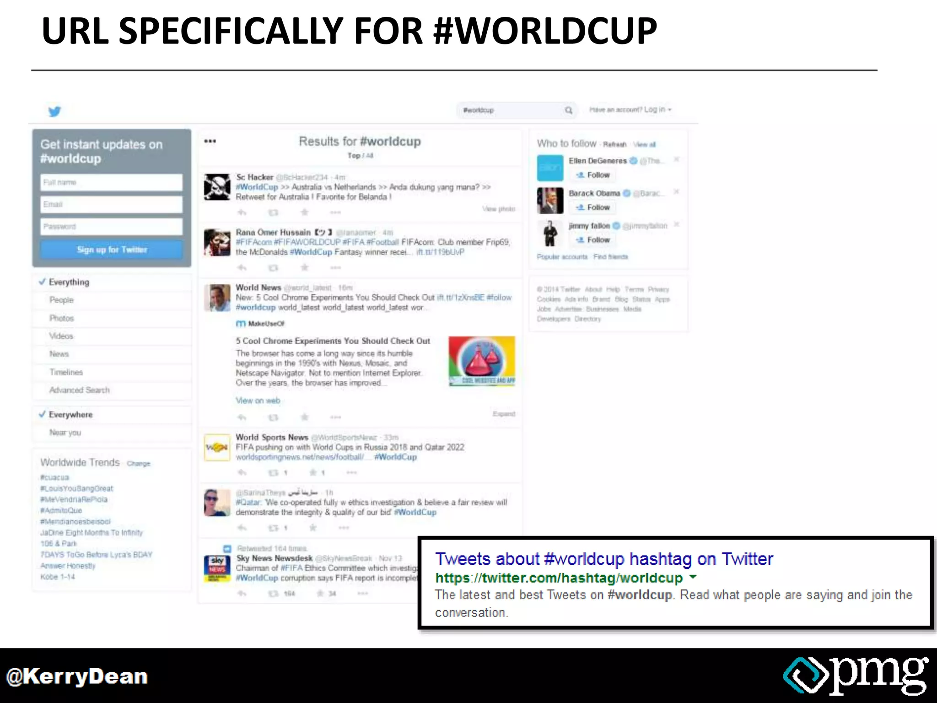Open Sc Hacker's skull avatar
Viewport: 937px width, 703px height.
pos(217,187)
